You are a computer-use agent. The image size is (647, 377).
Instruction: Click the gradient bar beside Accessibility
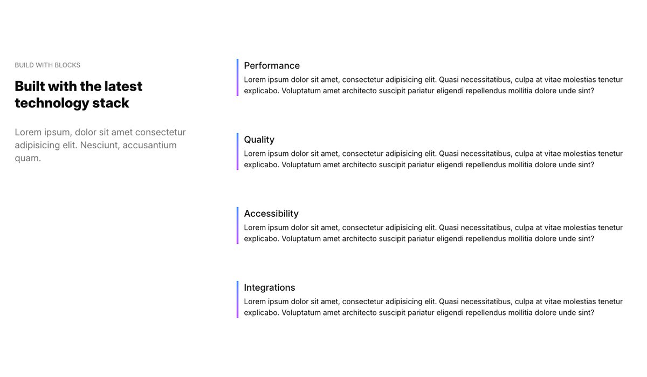point(237,225)
